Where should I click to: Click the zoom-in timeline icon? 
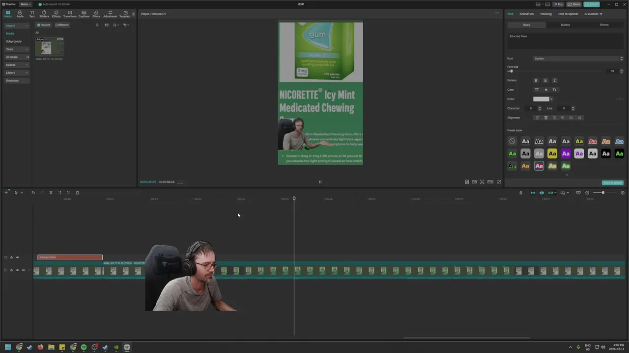pyautogui.click(x=623, y=193)
